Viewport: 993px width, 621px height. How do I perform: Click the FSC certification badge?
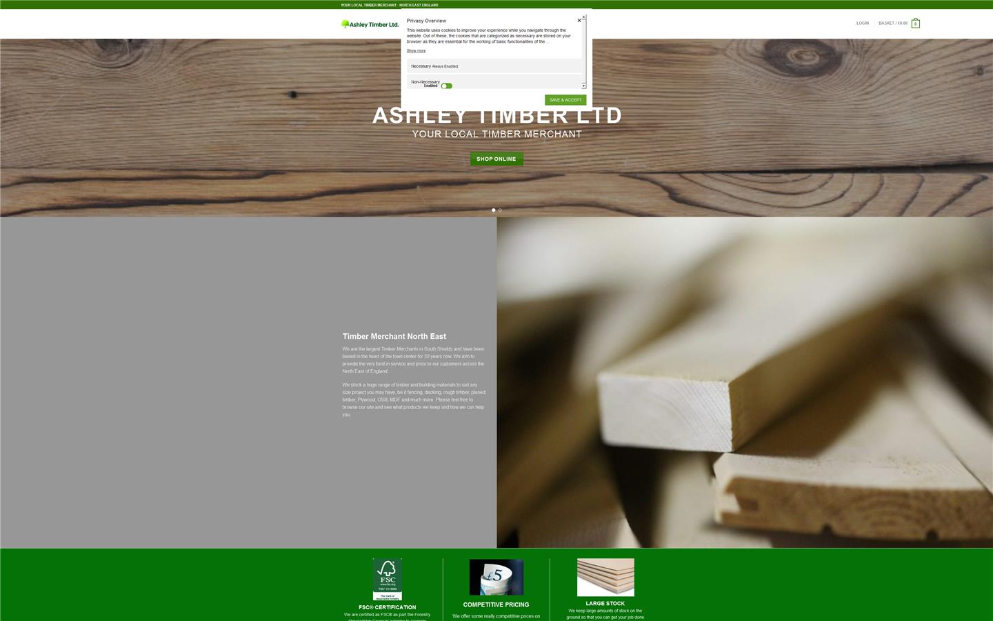click(387, 578)
